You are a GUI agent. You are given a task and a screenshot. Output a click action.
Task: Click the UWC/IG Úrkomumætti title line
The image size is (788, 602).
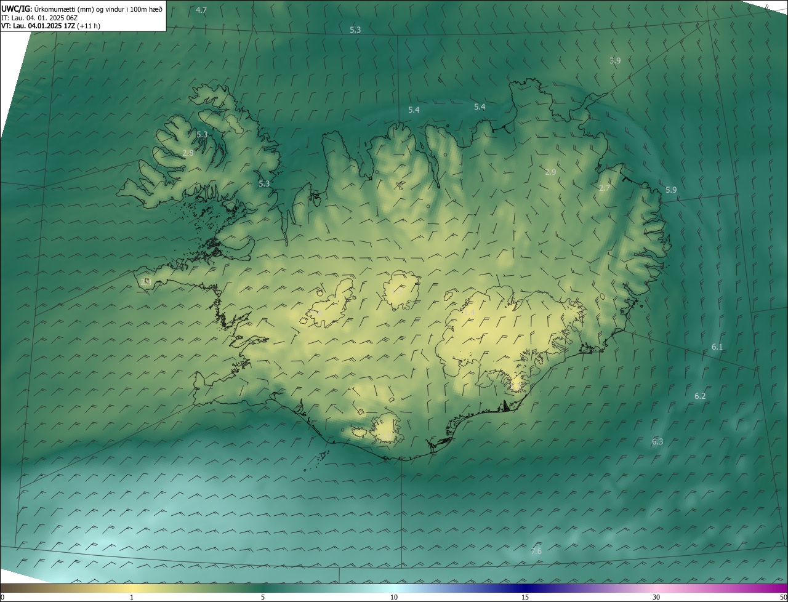[x=82, y=9]
